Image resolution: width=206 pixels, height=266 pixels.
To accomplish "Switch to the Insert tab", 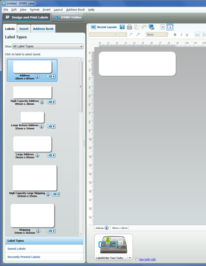I will 24,29.
